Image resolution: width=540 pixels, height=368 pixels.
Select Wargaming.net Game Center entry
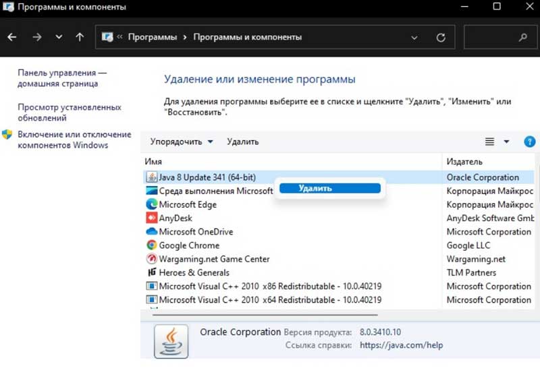(x=214, y=259)
